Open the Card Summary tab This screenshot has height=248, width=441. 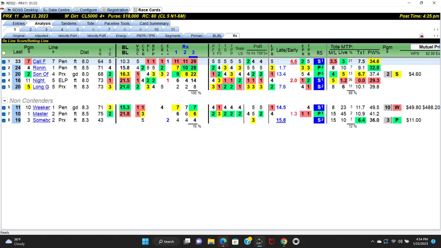coord(154,23)
